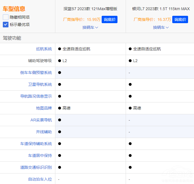Select the 导航路况信息显示 link
Screen dimensions: 194x184
36,96
